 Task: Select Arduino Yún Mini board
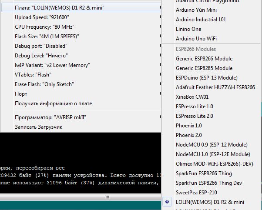(212, 10)
